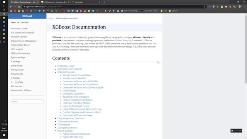The height and width of the screenshot is (139, 247).
Task: Open the GitHub bookmark icon
Action: (11, 11)
